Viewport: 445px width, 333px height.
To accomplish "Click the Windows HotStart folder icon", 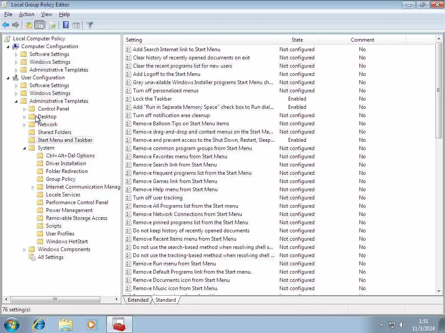I will (x=40, y=242).
